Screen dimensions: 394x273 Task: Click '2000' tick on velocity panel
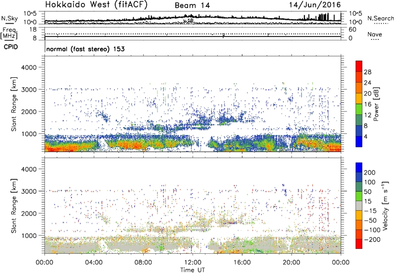pyautogui.click(x=29, y=213)
